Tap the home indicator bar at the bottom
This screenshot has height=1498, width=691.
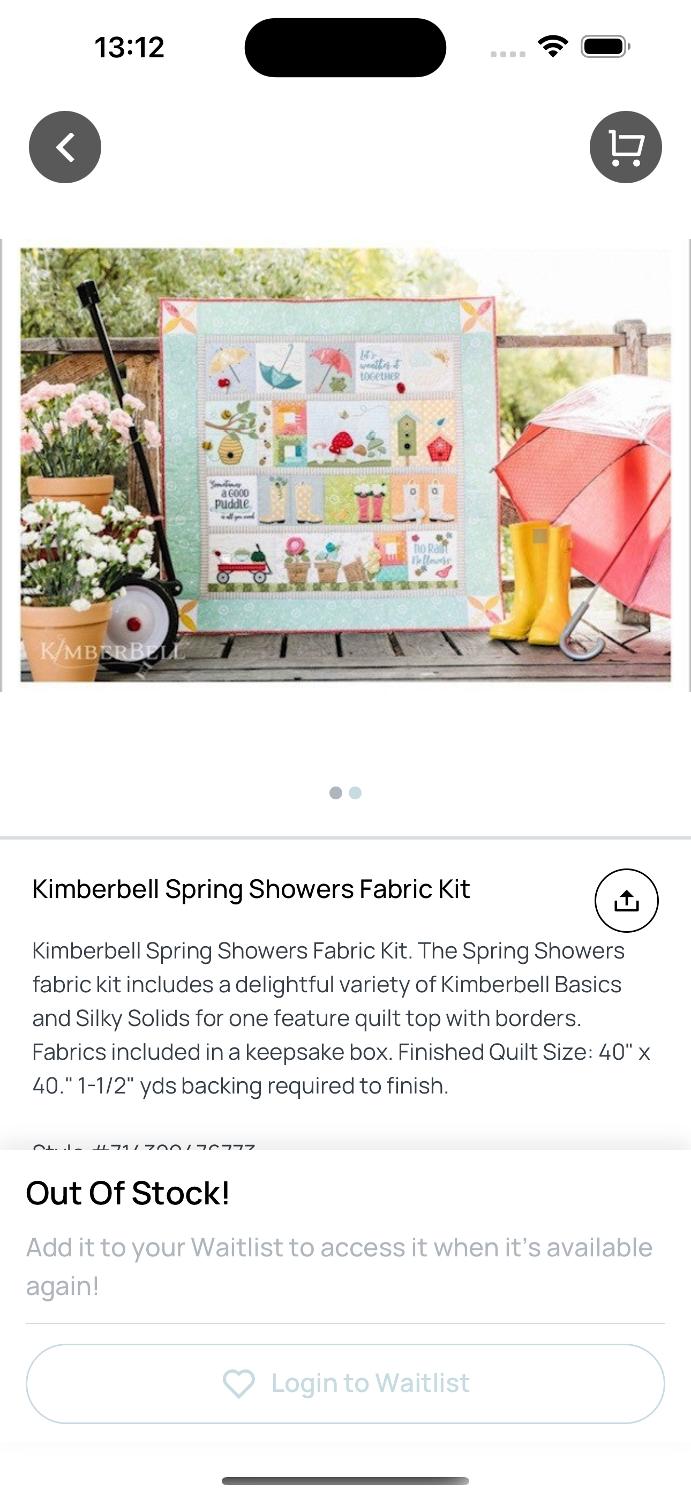(x=345, y=1480)
